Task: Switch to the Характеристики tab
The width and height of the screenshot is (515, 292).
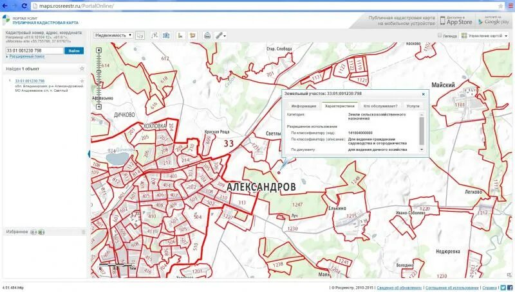Action: point(340,106)
